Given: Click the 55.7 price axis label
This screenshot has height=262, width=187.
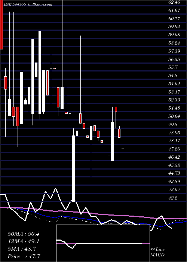Looking at the screenshot, I should point(173,67).
